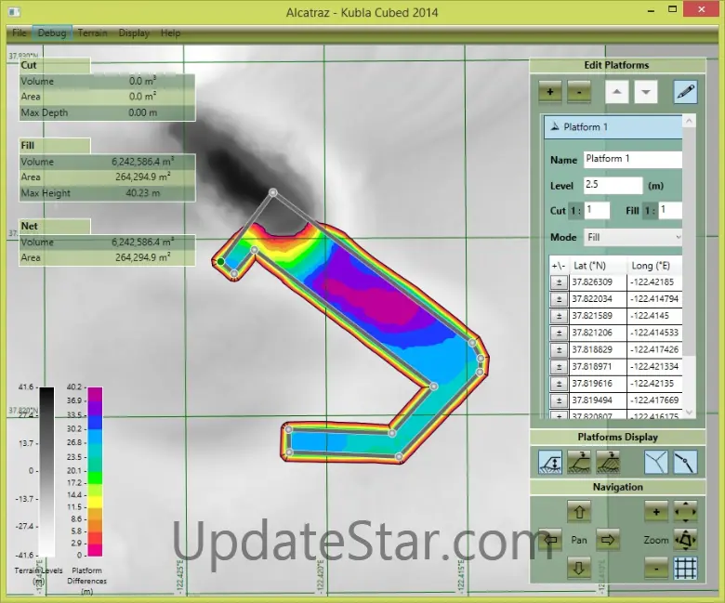Click ± button for row 37.819616
The image size is (725, 603).
(559, 384)
